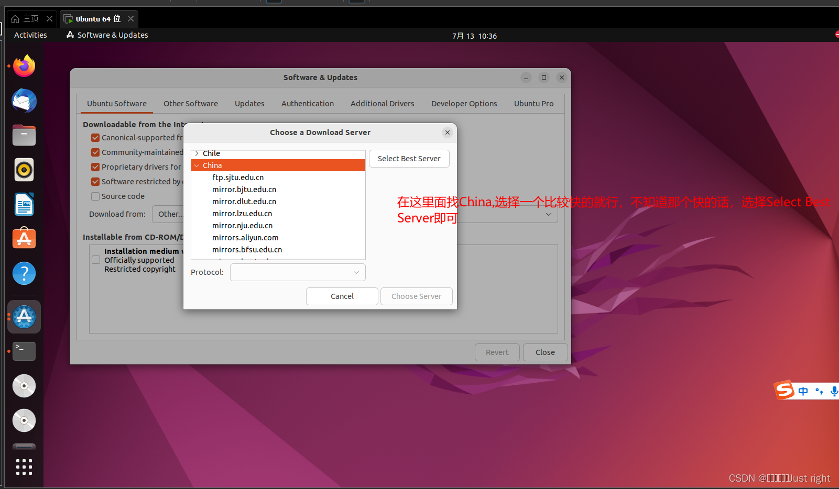Image resolution: width=839 pixels, height=489 pixels.
Task: Open the Help application
Action: click(x=24, y=273)
